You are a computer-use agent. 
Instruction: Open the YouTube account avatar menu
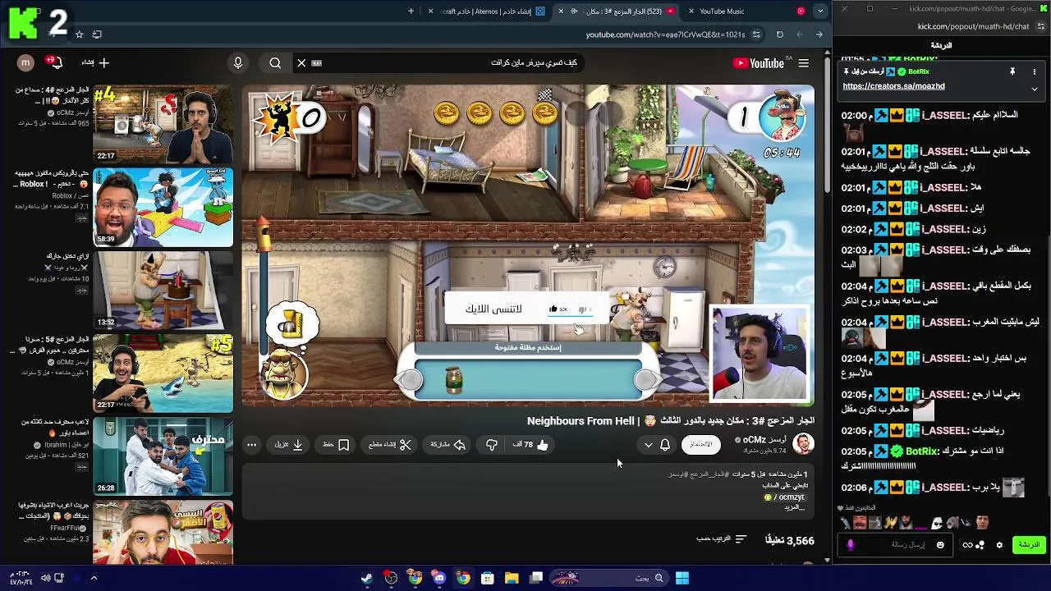(x=25, y=62)
